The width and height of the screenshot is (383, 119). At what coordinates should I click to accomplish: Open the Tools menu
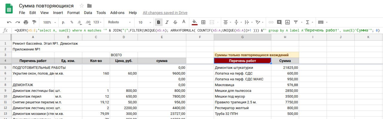point(101,13)
